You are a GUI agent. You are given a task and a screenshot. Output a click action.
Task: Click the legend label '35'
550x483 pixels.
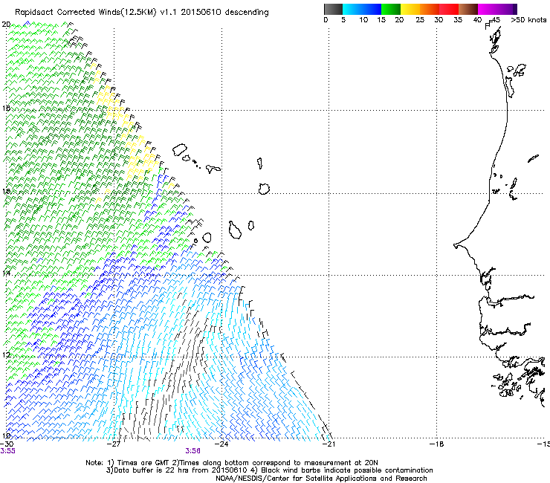tap(458, 20)
